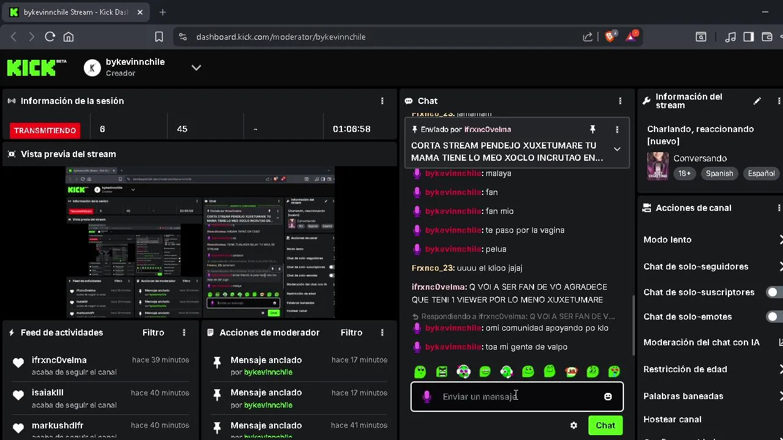The image size is (783, 440).
Task: Click the chat scrollbar
Action: click(x=633, y=325)
